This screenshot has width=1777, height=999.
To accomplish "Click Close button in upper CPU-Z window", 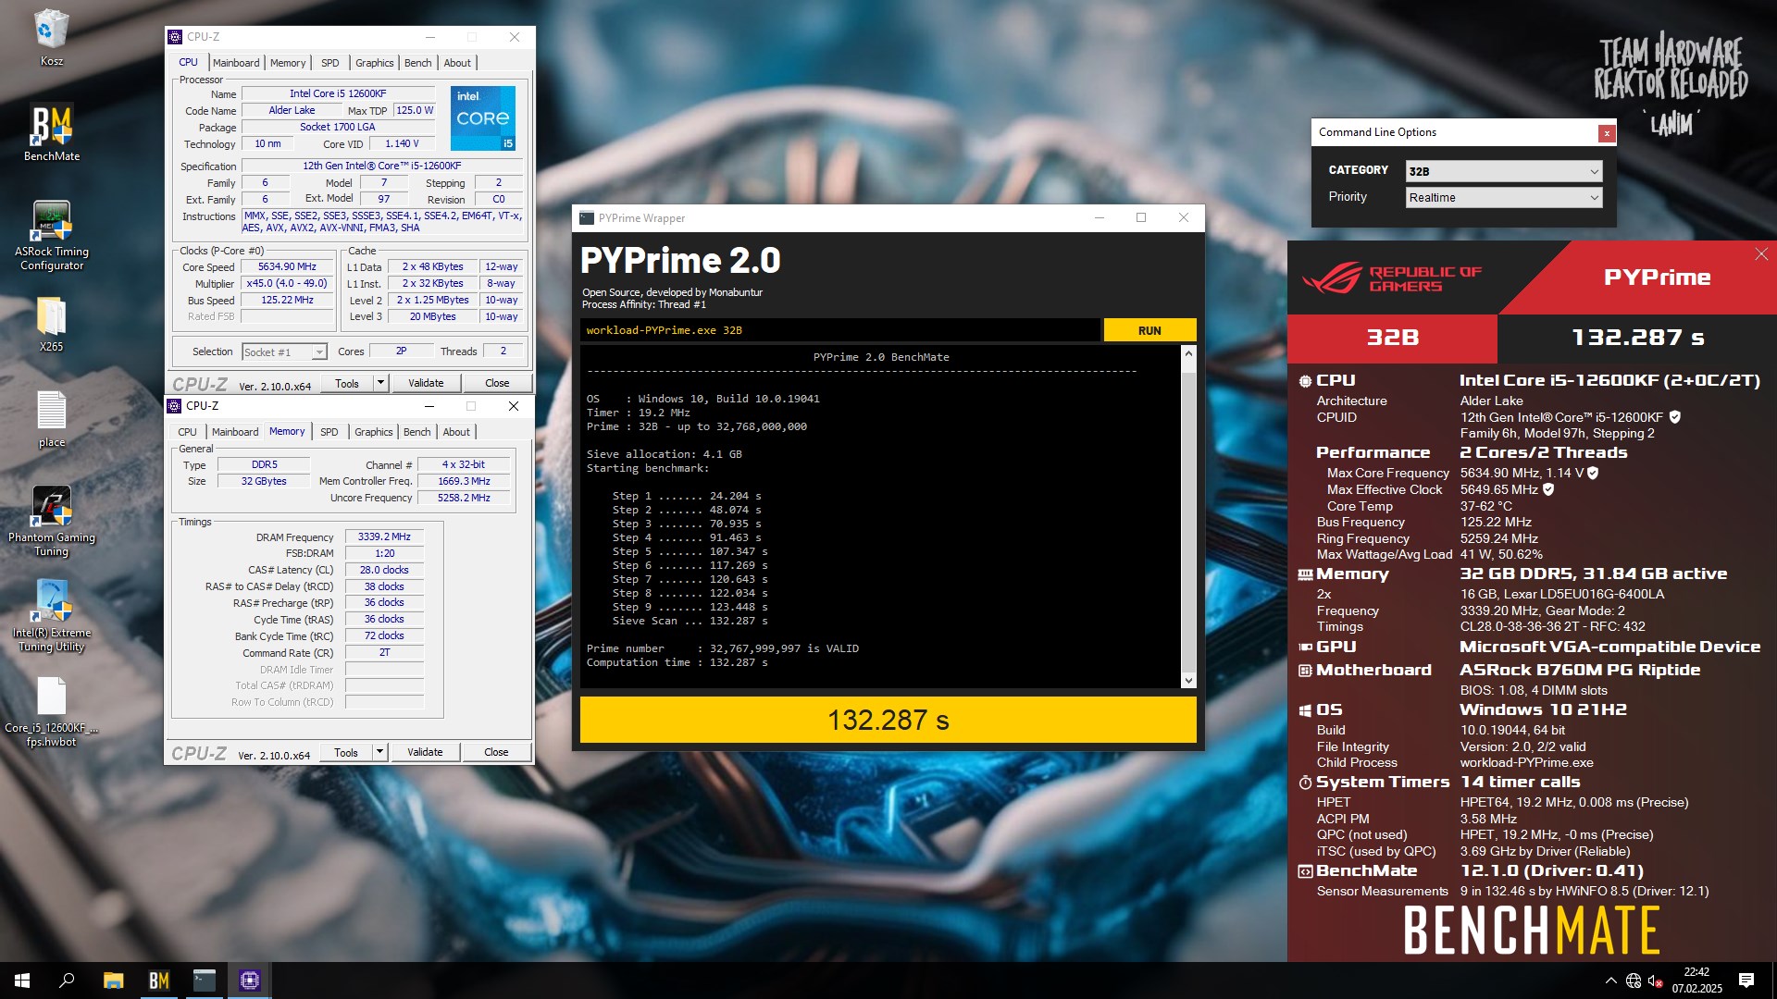I will tap(497, 383).
